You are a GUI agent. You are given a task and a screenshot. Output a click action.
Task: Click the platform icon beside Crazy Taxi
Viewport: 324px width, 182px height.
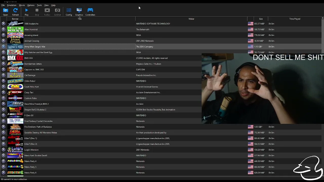4,93
